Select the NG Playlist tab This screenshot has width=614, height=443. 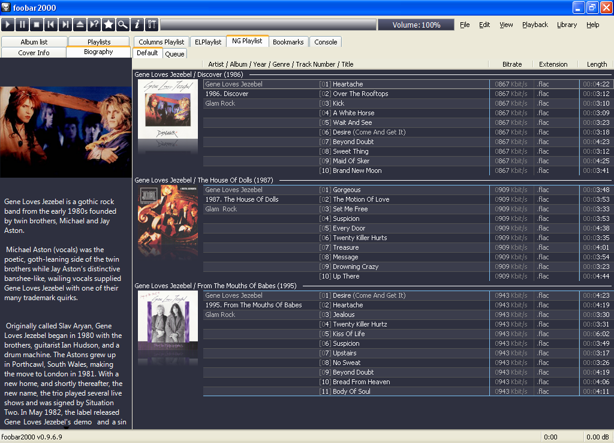(x=247, y=41)
